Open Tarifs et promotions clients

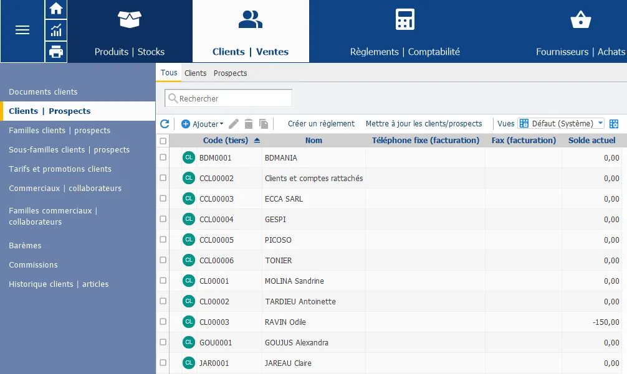pos(60,169)
